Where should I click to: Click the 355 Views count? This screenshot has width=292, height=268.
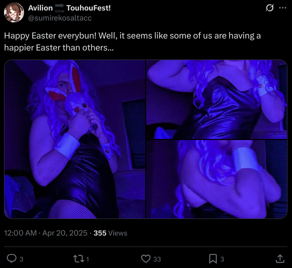coord(110,233)
